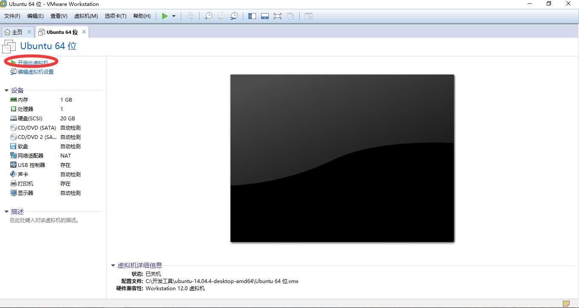
Task: Close the Ubuntu 64 位 tab
Action: coord(84,32)
